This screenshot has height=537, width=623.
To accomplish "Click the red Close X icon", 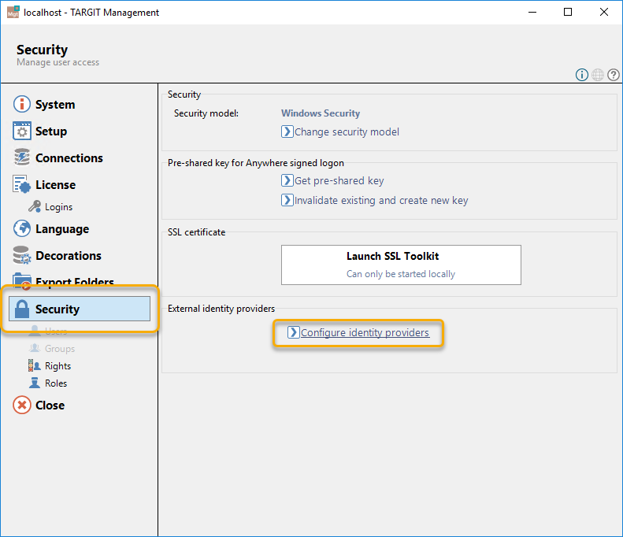I will [x=22, y=406].
